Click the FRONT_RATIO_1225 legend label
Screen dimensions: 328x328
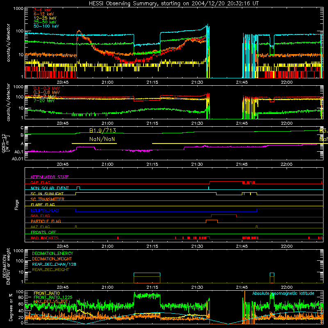(x=53, y=297)
